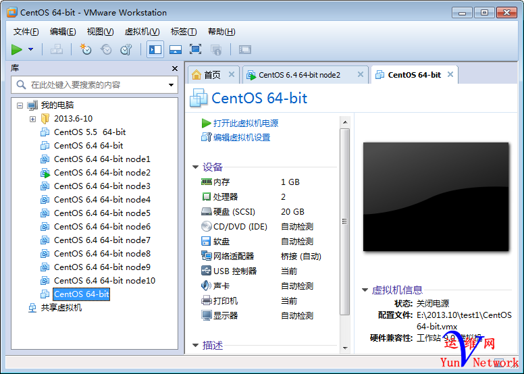Select CentOS 6.4 64-bit node3
524x374 pixels.
(102, 186)
